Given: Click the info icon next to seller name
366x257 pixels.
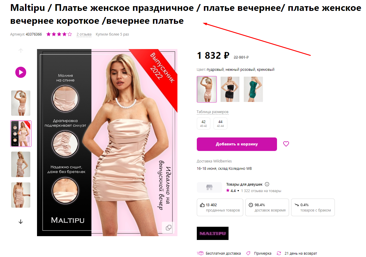Looking at the screenshot, I should (267, 184).
